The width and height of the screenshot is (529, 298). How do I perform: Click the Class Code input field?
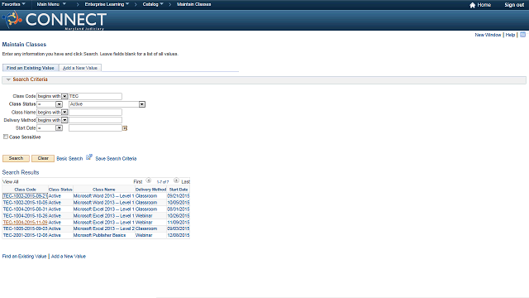pos(95,96)
